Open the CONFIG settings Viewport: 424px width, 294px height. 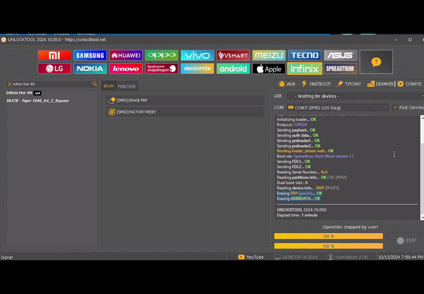(x=409, y=84)
